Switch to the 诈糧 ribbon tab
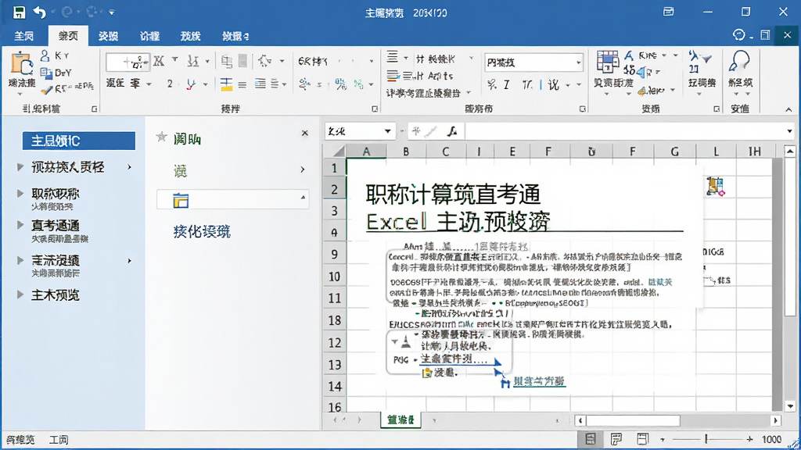The height and width of the screenshot is (450, 801). (x=149, y=36)
